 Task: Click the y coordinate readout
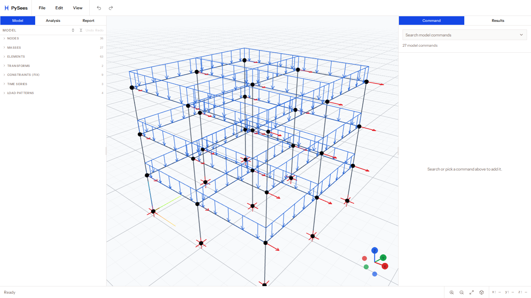coord(509,292)
